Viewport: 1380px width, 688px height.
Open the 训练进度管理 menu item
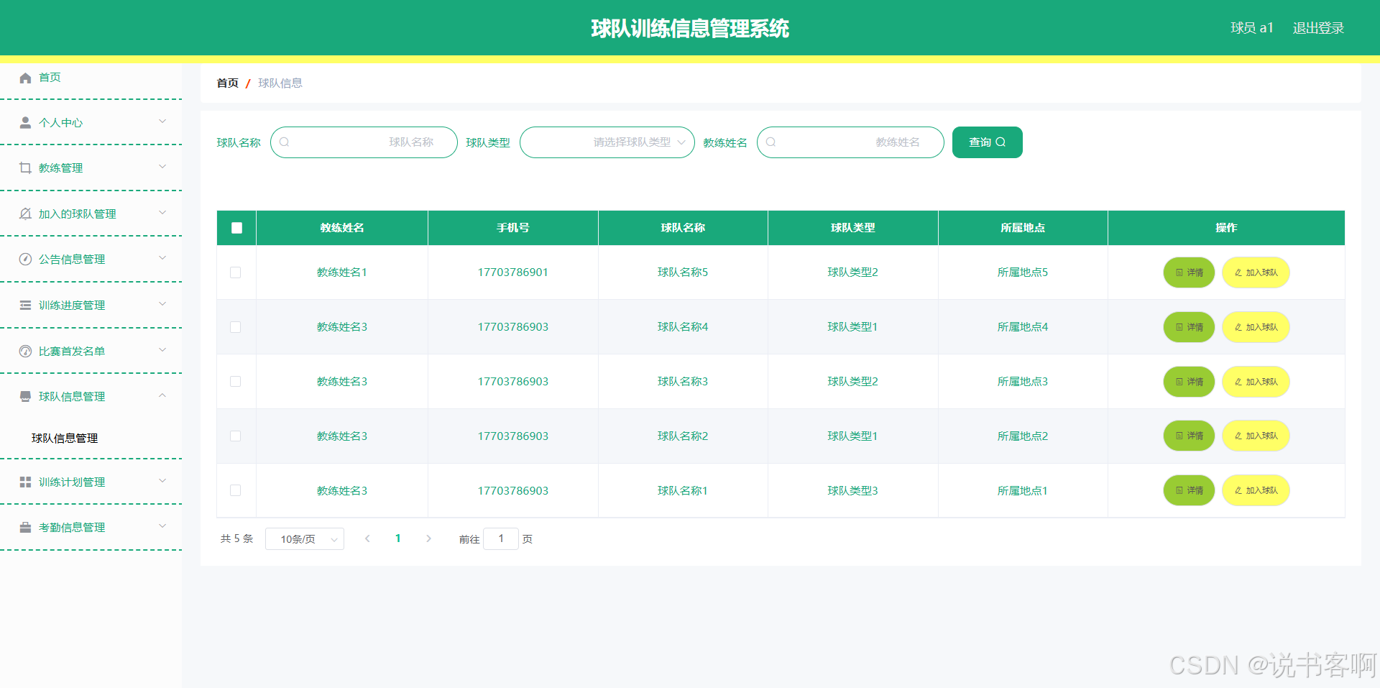pos(91,306)
